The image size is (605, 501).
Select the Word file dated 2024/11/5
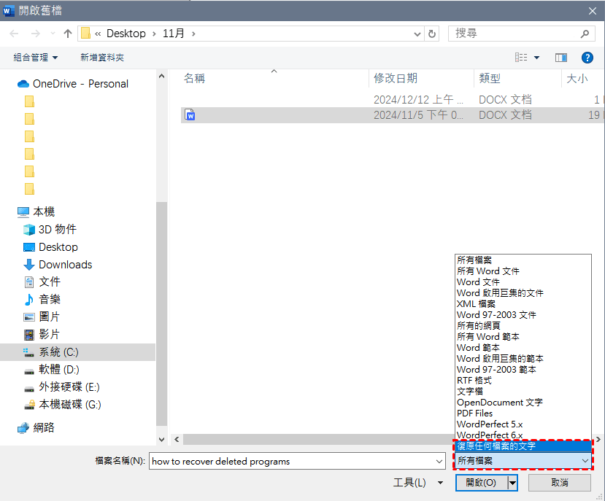pyautogui.click(x=391, y=115)
